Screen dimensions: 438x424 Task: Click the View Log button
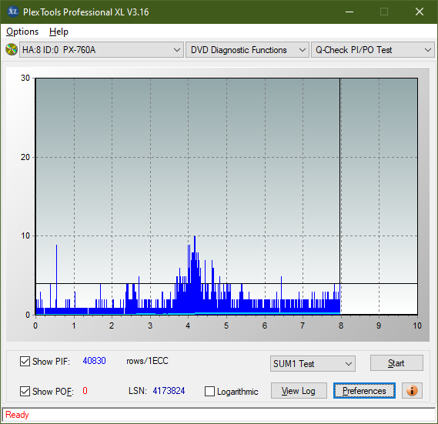point(299,390)
